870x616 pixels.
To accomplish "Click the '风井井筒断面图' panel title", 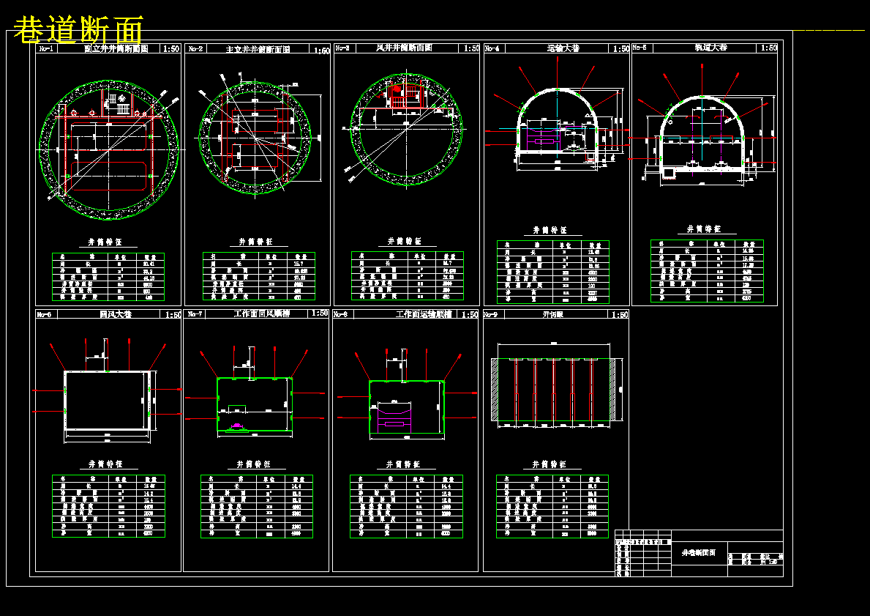I will [x=404, y=48].
